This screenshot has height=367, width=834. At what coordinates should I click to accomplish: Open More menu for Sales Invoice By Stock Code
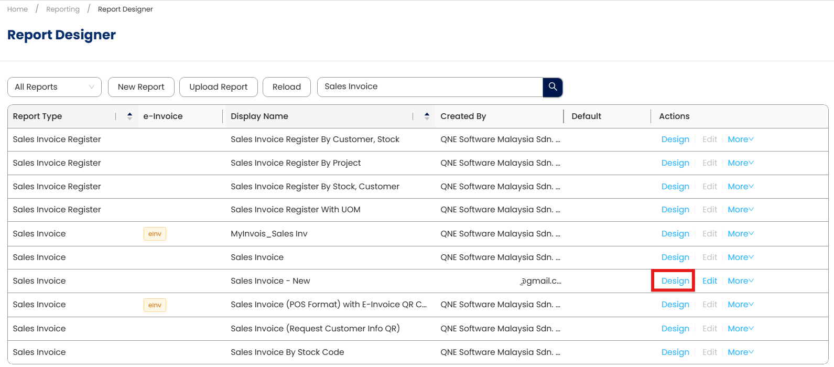click(740, 352)
